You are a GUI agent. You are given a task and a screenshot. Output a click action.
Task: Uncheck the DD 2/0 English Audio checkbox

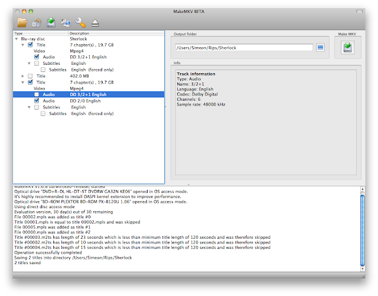37,101
